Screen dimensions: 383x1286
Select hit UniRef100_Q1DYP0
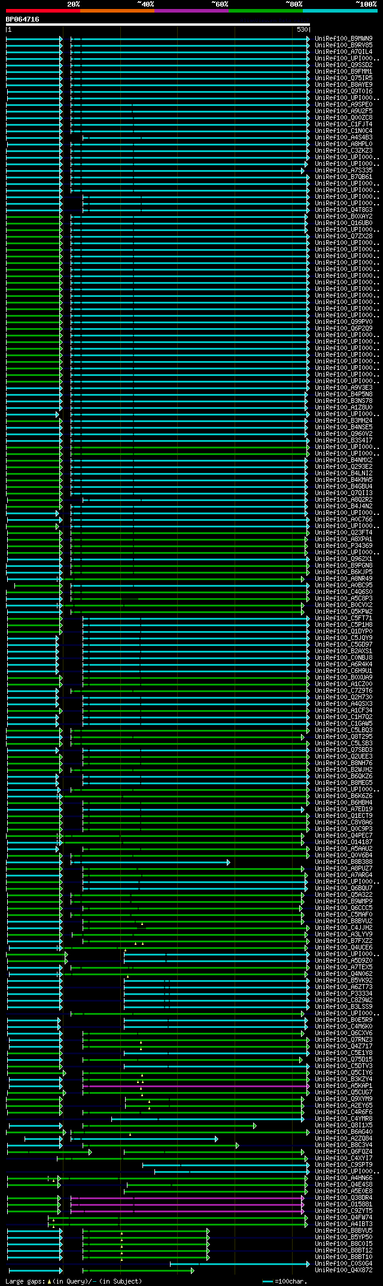(x=344, y=631)
